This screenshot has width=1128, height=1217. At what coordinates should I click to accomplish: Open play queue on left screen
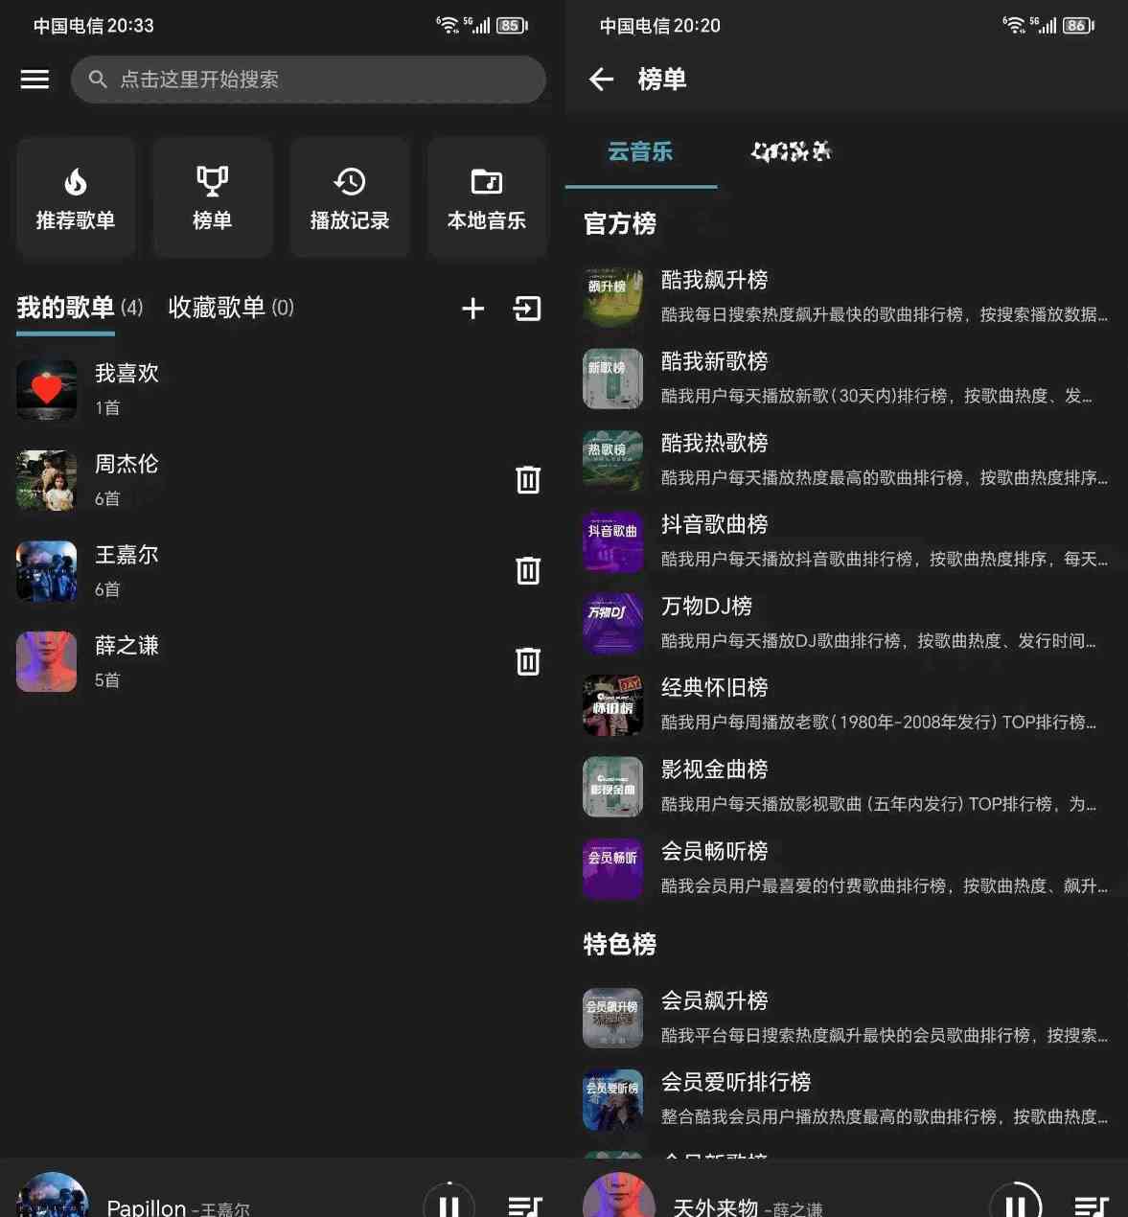[x=525, y=1207]
